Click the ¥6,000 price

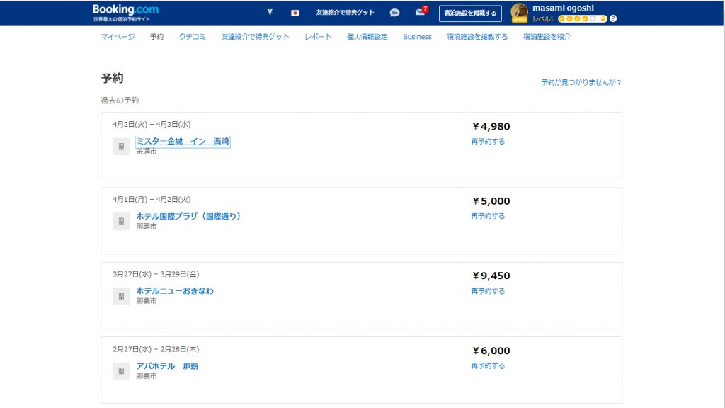(x=491, y=351)
